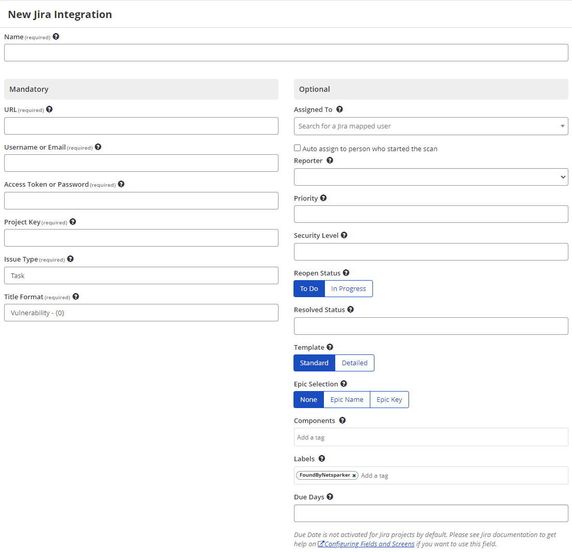This screenshot has height=552, width=572.
Task: Click the Epic Selection help icon
Action: click(344, 383)
